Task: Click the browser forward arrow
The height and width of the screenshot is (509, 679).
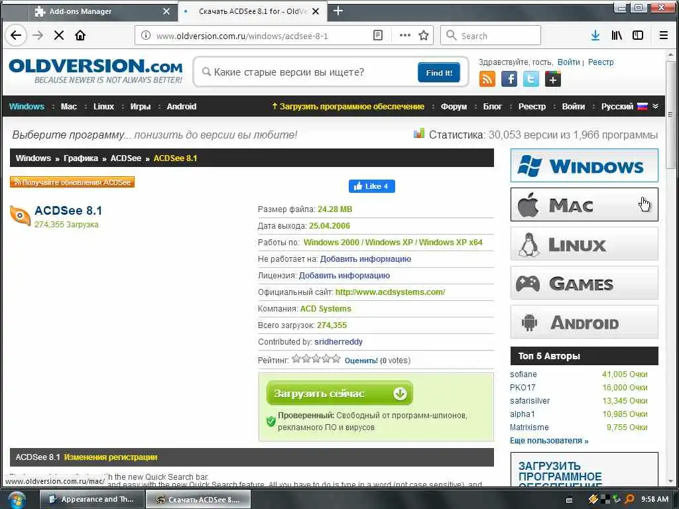Action: coord(38,36)
